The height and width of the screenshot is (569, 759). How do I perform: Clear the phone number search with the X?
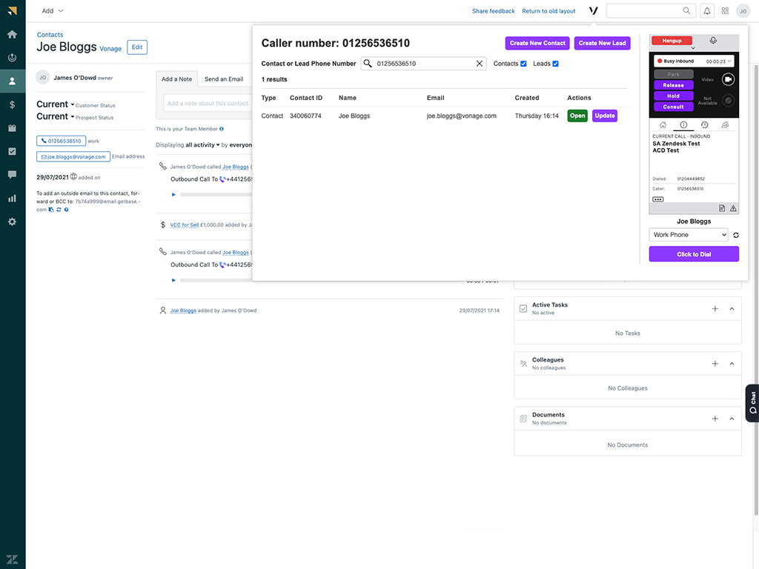[x=480, y=64]
